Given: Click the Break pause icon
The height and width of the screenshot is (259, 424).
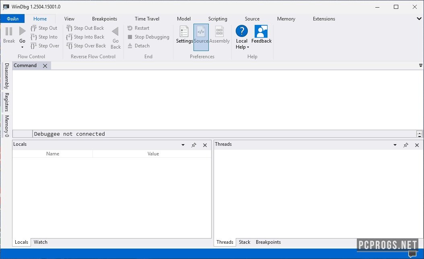Looking at the screenshot, I should pyautogui.click(x=9, y=31).
